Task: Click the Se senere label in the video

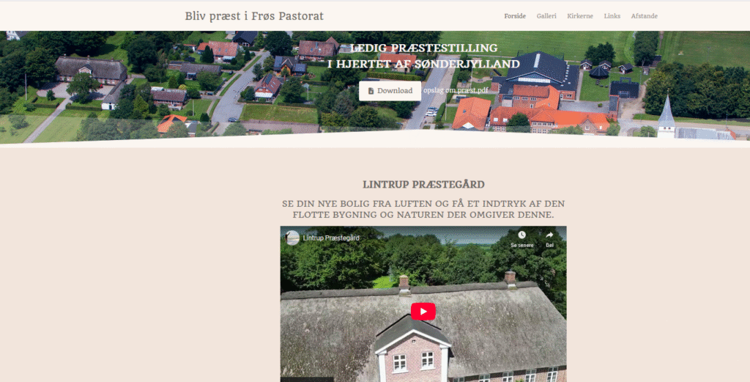Action: coord(521,245)
